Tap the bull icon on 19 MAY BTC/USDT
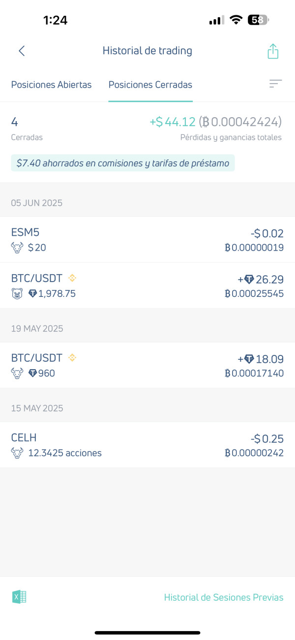The width and height of the screenshot is (295, 640). [x=17, y=373]
